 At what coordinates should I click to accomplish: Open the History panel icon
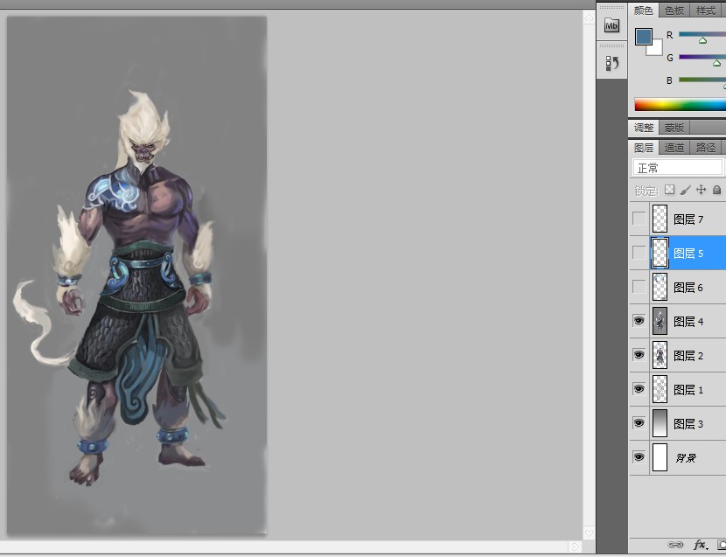pyautogui.click(x=611, y=63)
